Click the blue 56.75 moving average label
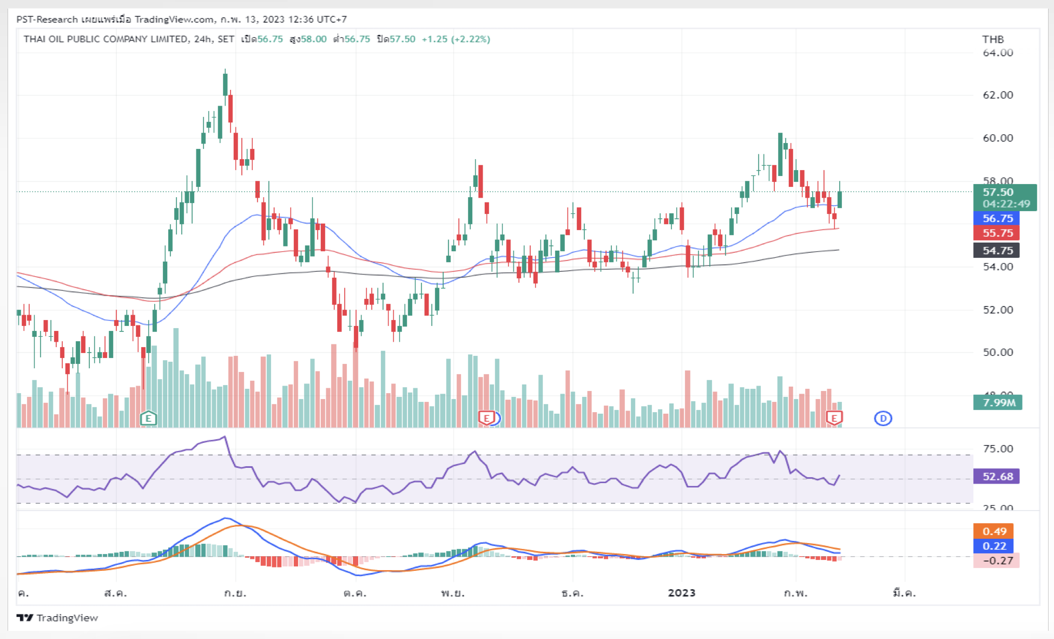This screenshot has width=1054, height=639. [x=997, y=218]
